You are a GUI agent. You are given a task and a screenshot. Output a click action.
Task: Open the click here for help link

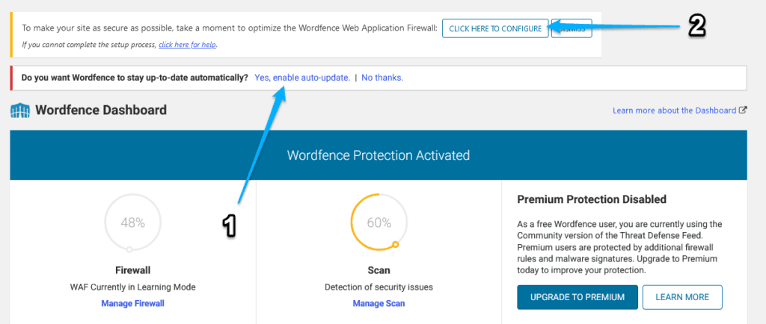pyautogui.click(x=188, y=44)
